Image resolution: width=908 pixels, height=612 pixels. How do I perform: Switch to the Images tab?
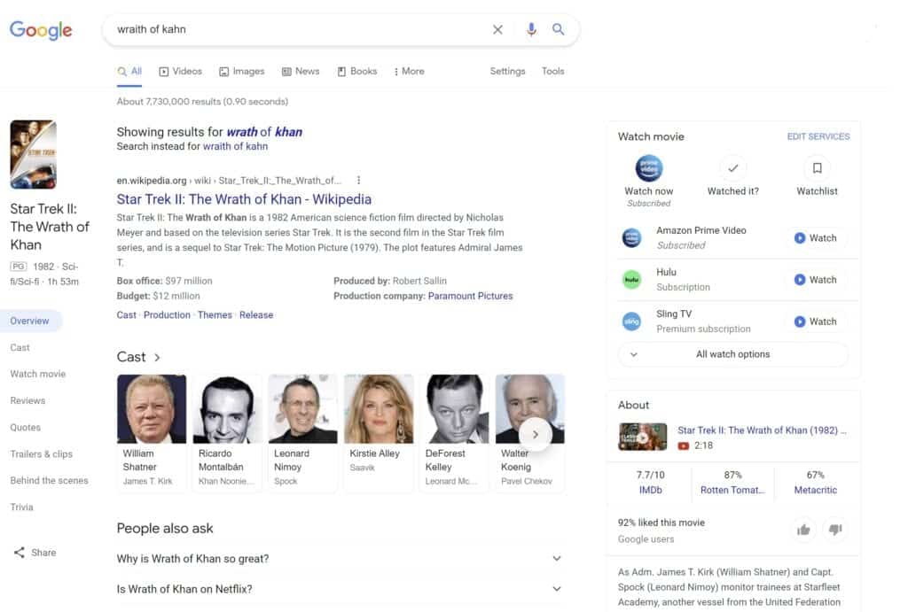point(242,71)
